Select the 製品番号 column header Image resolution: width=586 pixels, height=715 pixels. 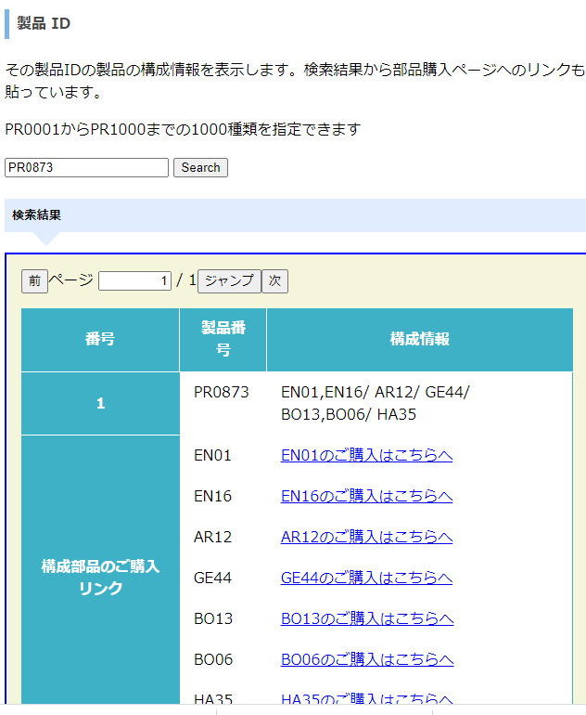223,339
